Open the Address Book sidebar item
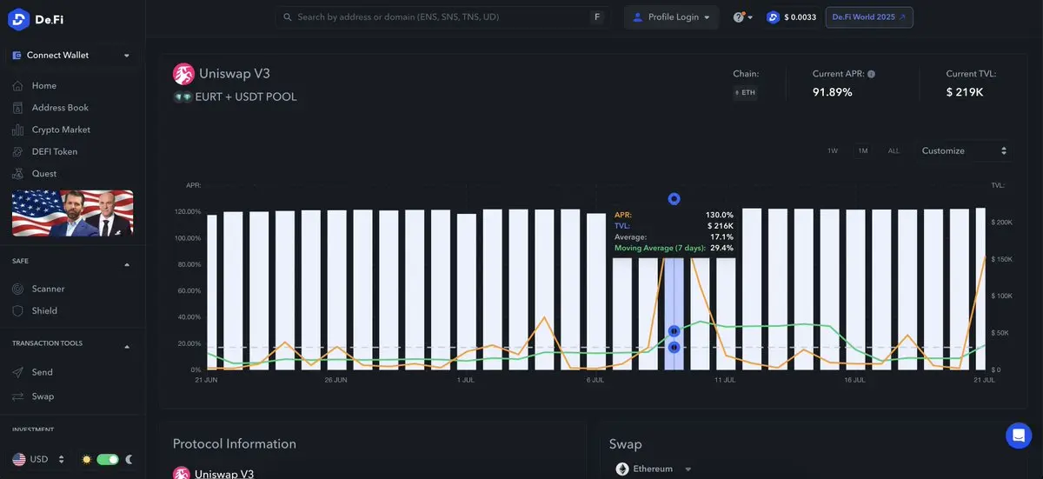This screenshot has height=479, width=1043. coord(60,108)
